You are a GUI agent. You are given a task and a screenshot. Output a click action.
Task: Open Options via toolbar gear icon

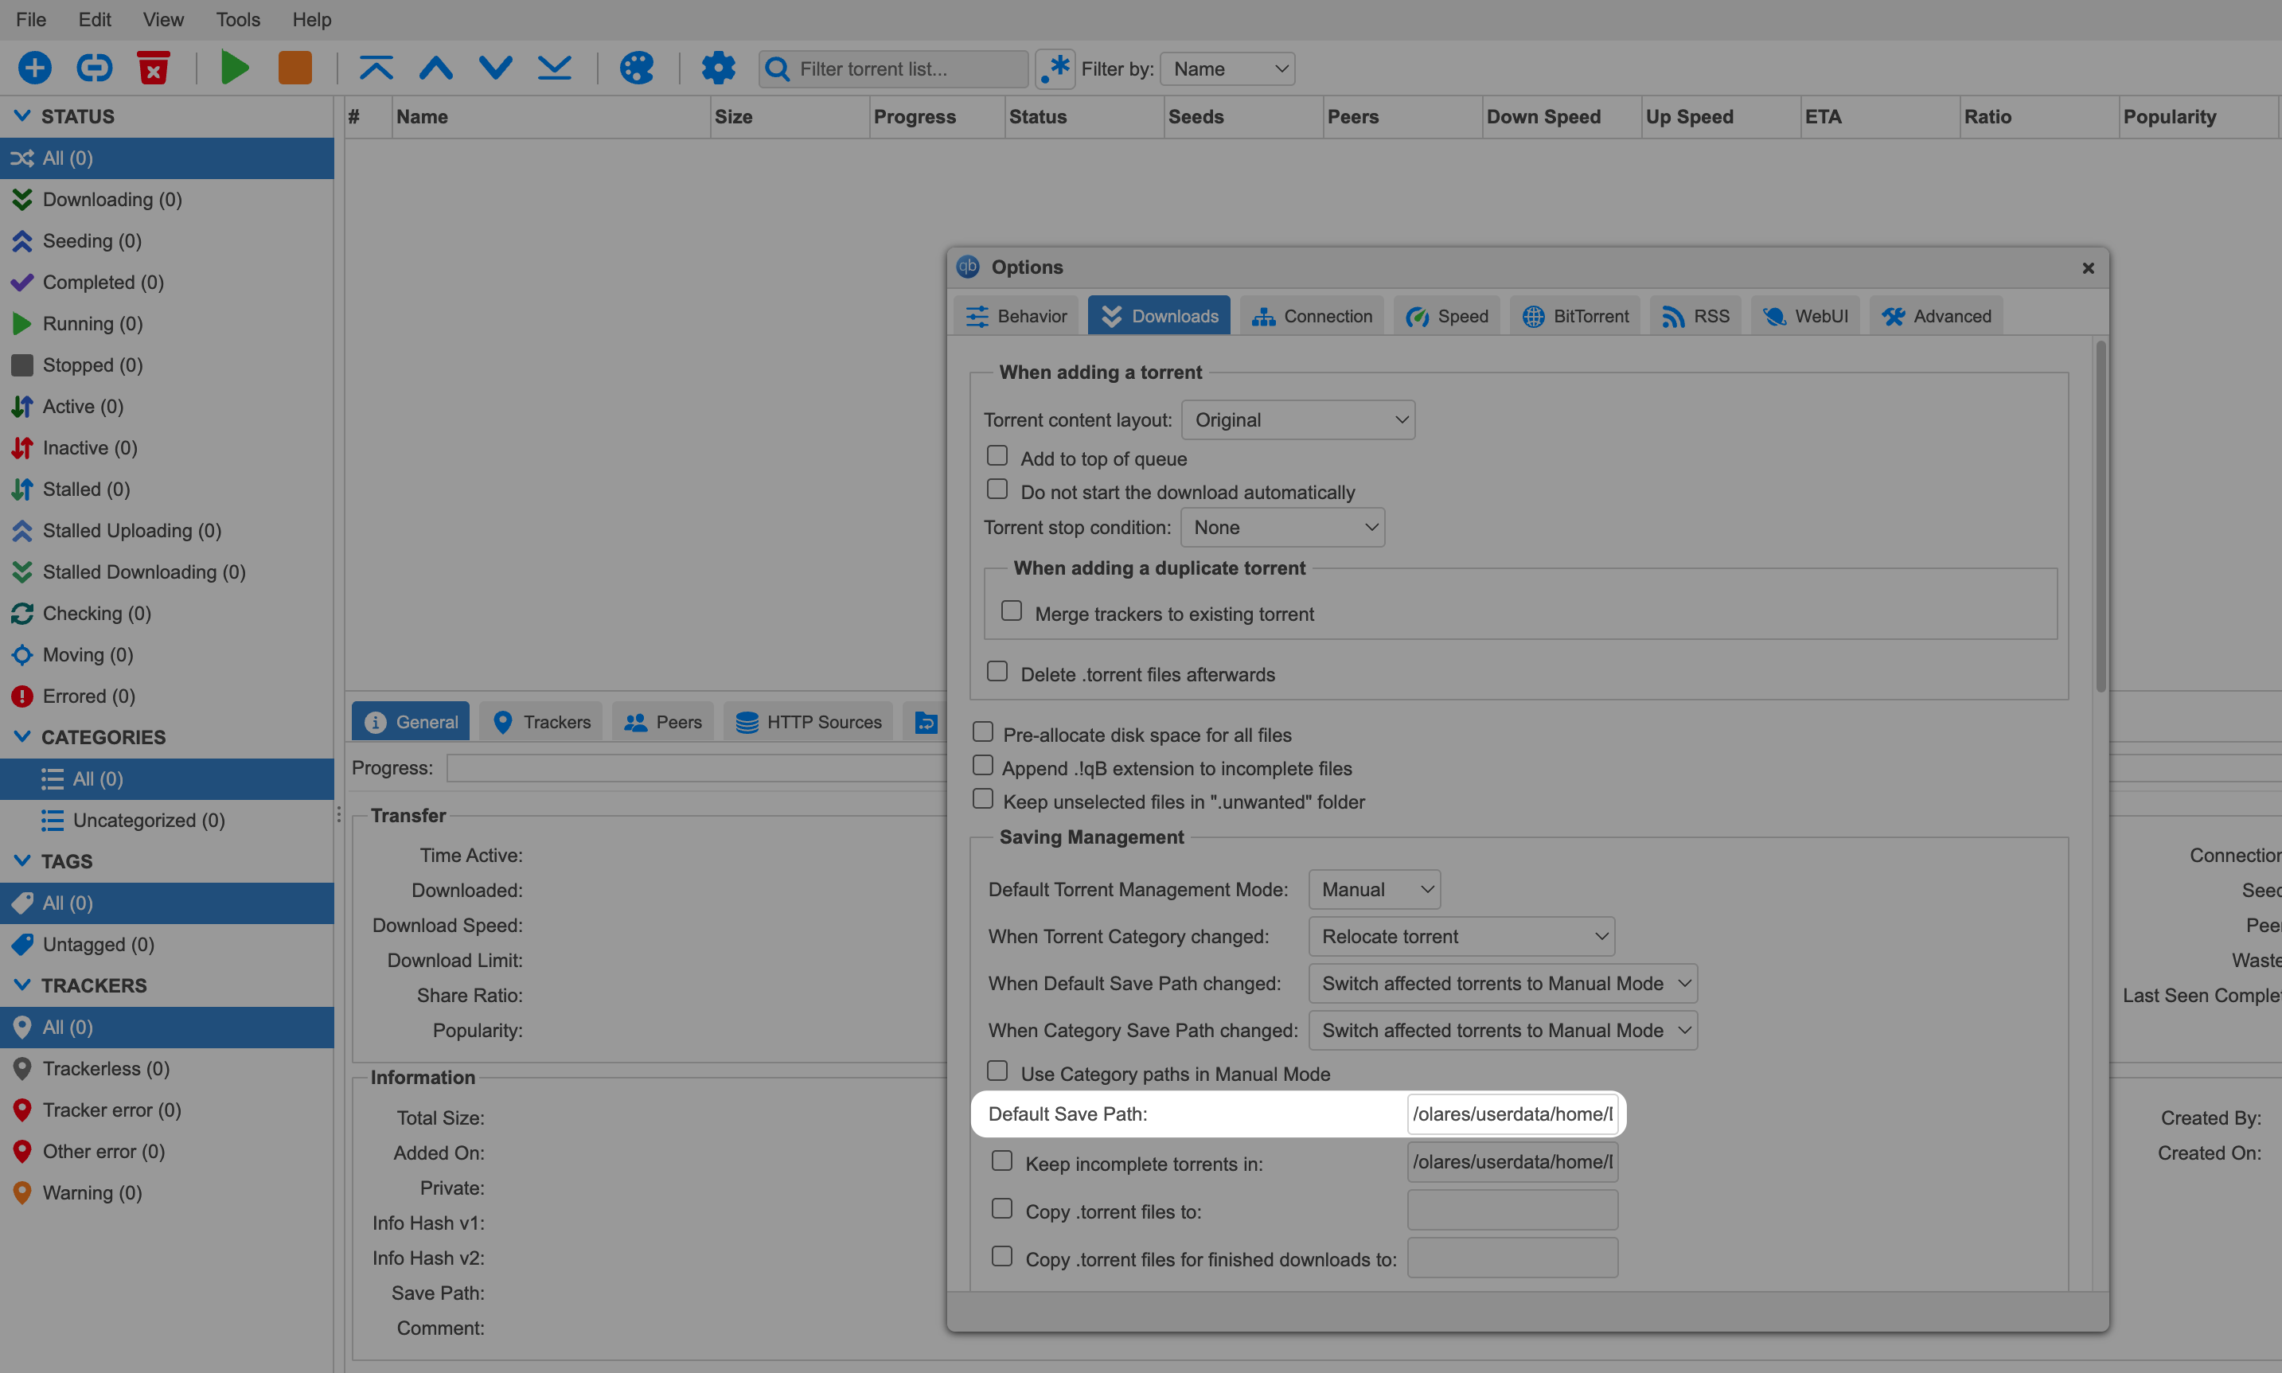(719, 68)
